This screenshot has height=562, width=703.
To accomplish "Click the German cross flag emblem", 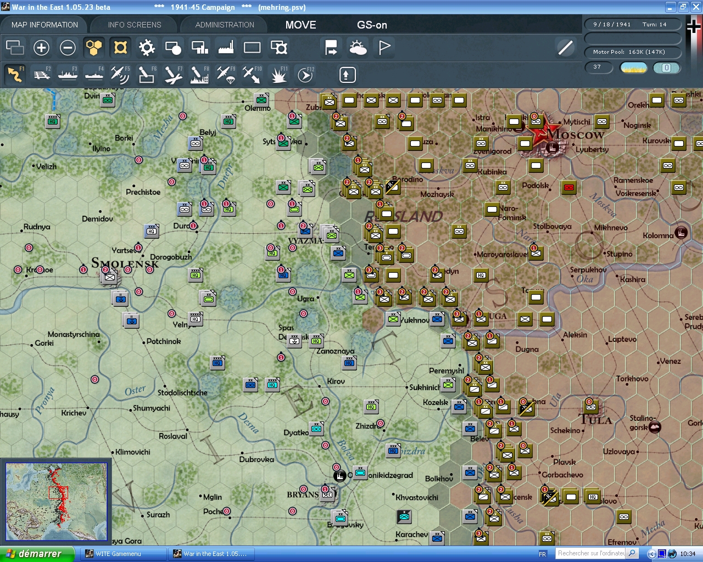I will pyautogui.click(x=694, y=26).
